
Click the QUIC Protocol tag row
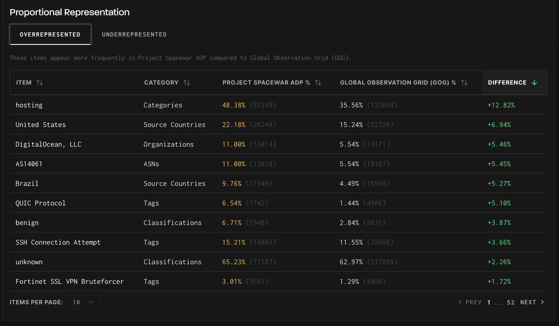tap(41, 203)
